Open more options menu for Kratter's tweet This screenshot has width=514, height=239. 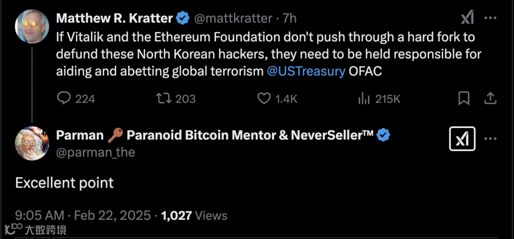491,18
